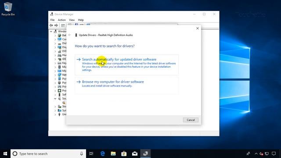Click the microphone icon in taskbar search
The image size is (281, 158).
coord(81,154)
